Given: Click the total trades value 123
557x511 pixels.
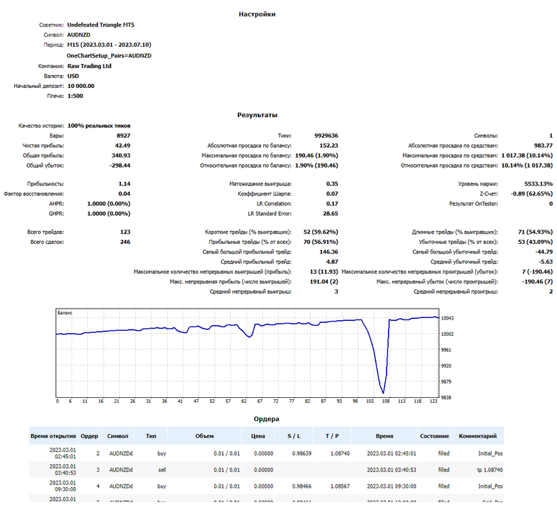Looking at the screenshot, I should coord(125,232).
